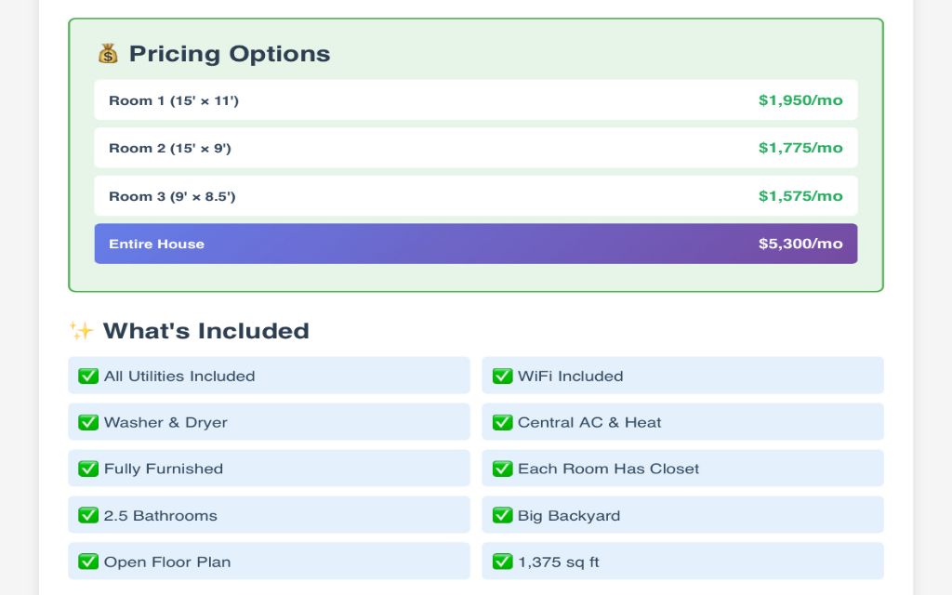Click the sparkles icon beside What's Included

coord(81,331)
